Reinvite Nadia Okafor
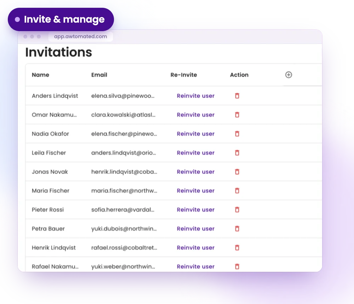The image size is (354, 304). [195, 134]
